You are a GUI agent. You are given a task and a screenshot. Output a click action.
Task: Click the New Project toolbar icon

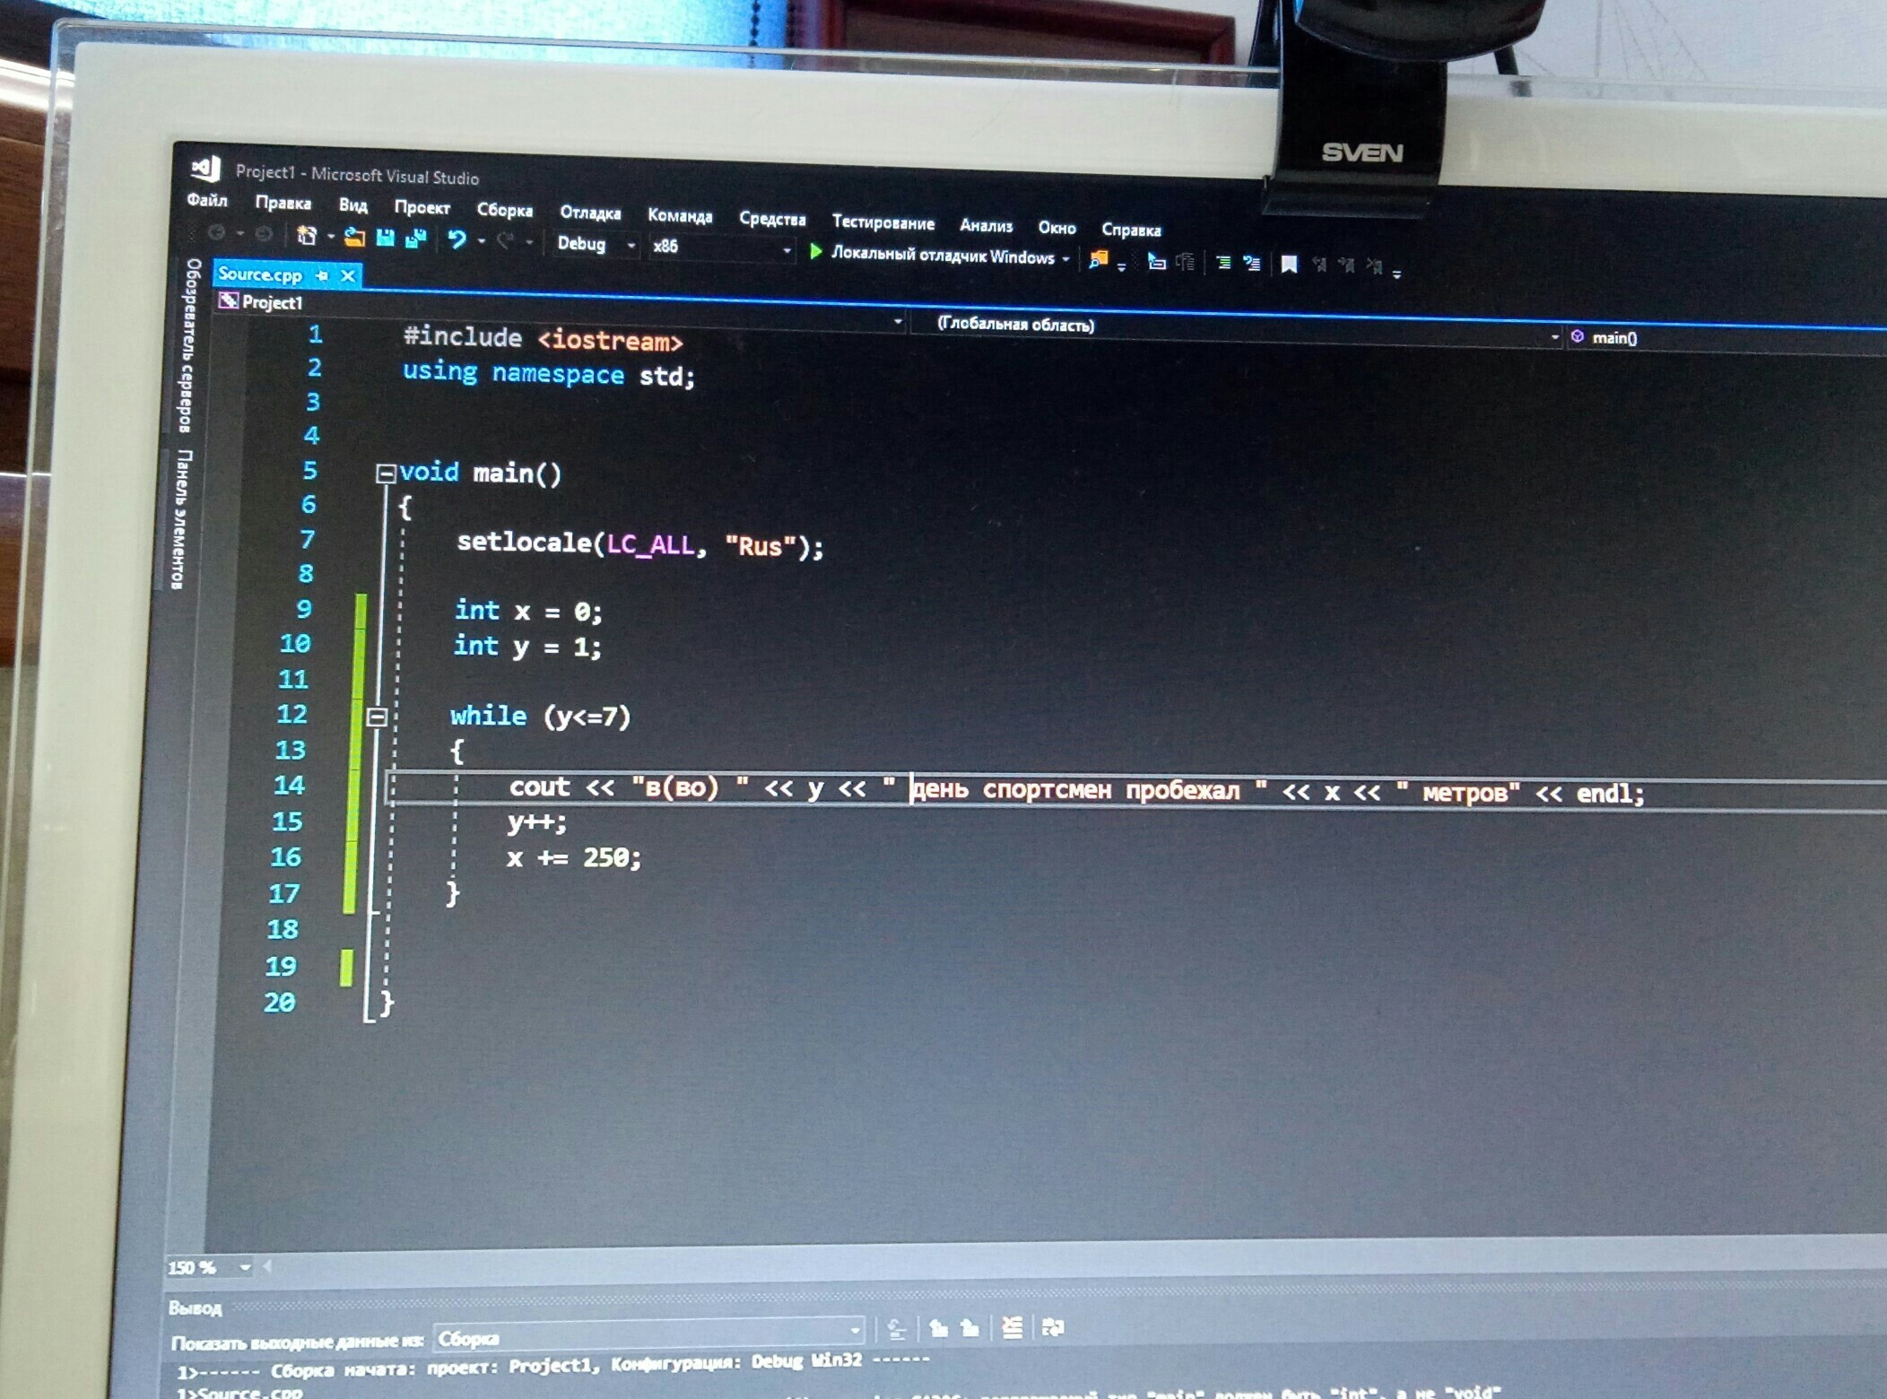[307, 236]
